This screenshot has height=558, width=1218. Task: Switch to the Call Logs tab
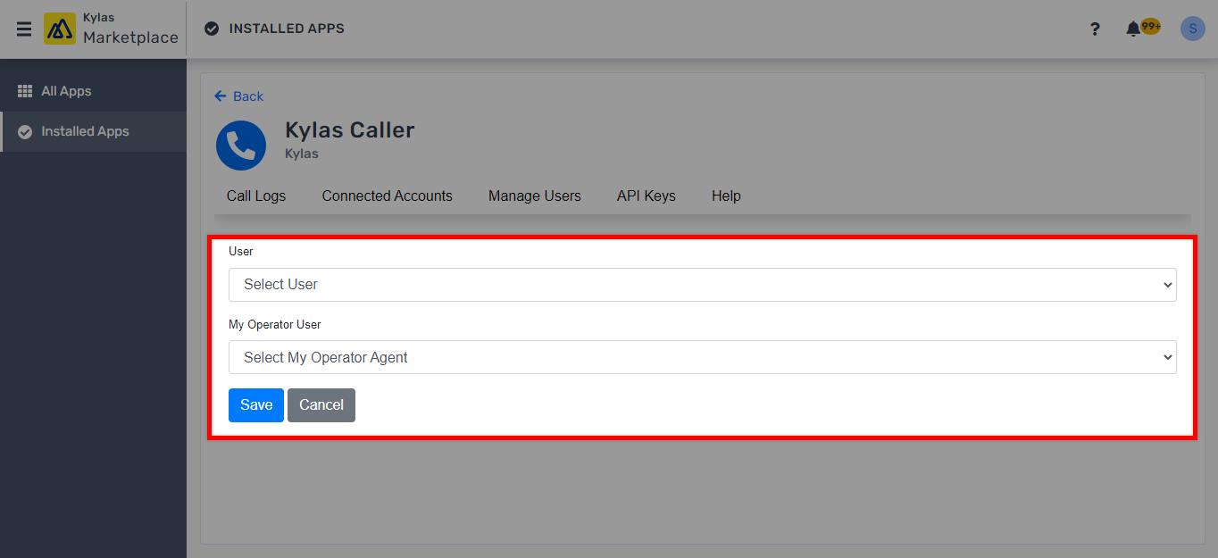[x=256, y=196]
